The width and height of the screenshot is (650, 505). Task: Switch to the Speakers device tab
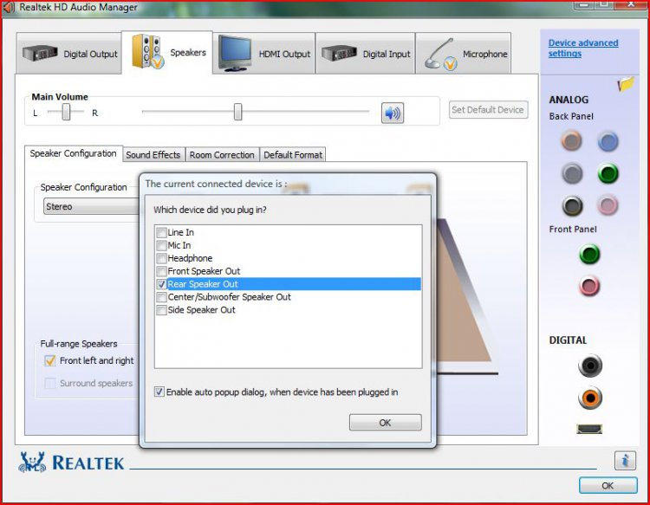(x=167, y=53)
